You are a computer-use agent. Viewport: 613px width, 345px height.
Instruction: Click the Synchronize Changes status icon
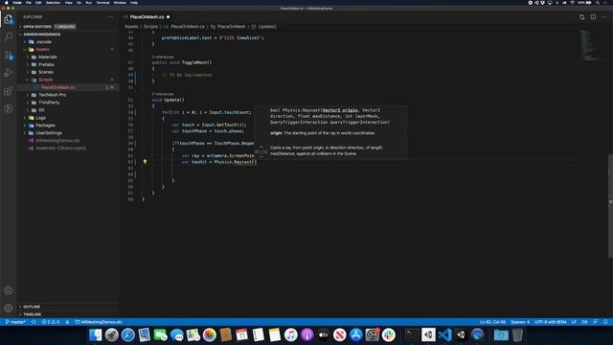pyautogui.click(x=34, y=322)
